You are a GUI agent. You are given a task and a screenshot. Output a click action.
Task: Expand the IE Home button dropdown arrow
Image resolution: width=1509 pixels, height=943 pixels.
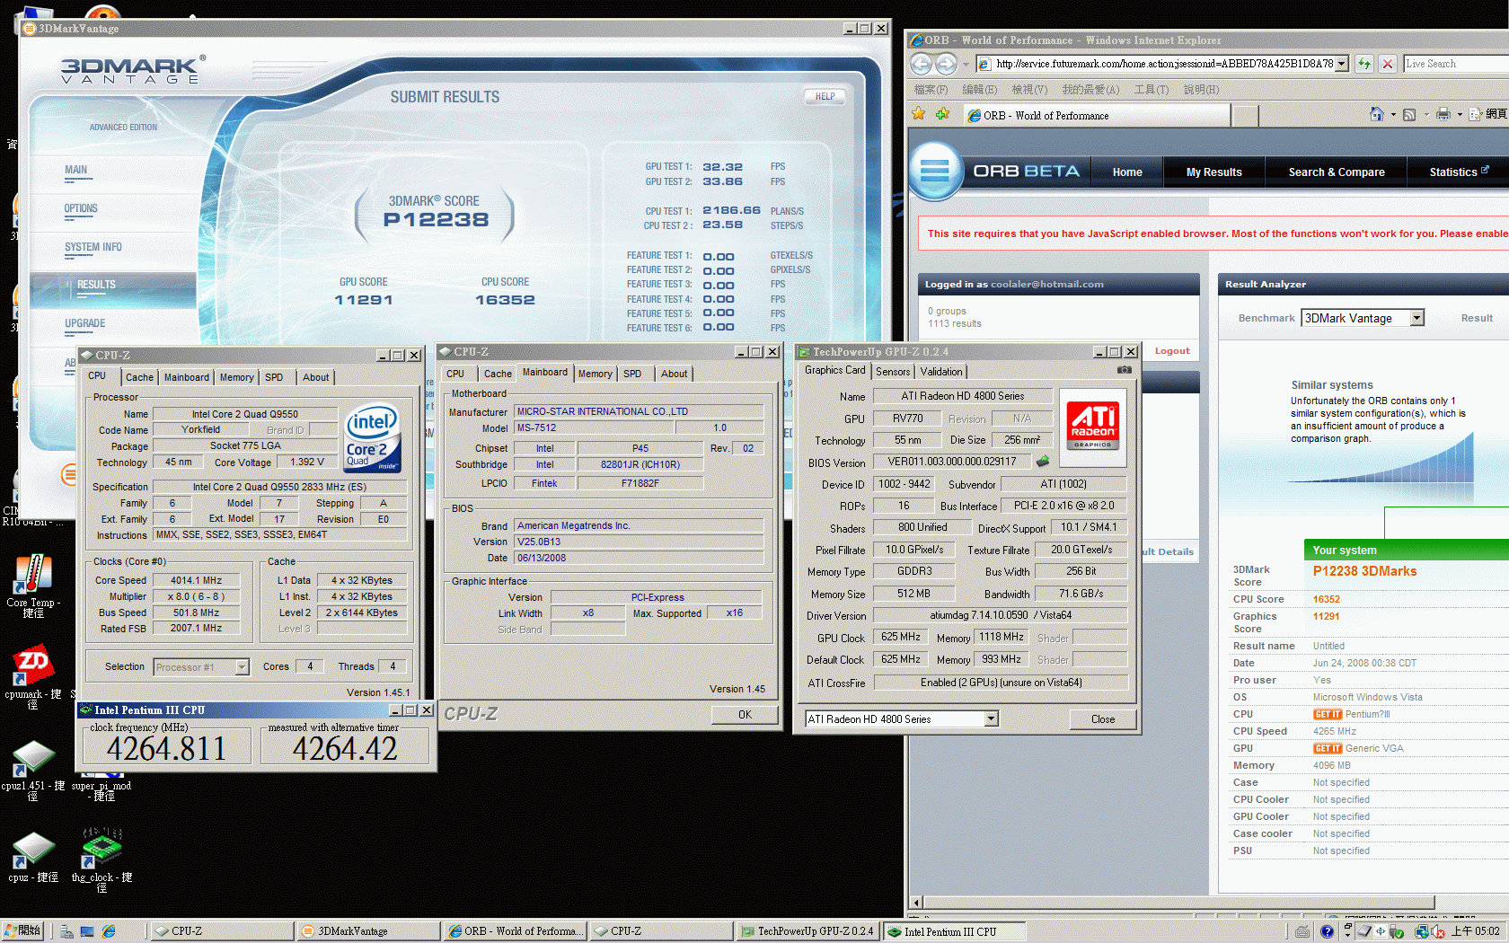(1392, 114)
